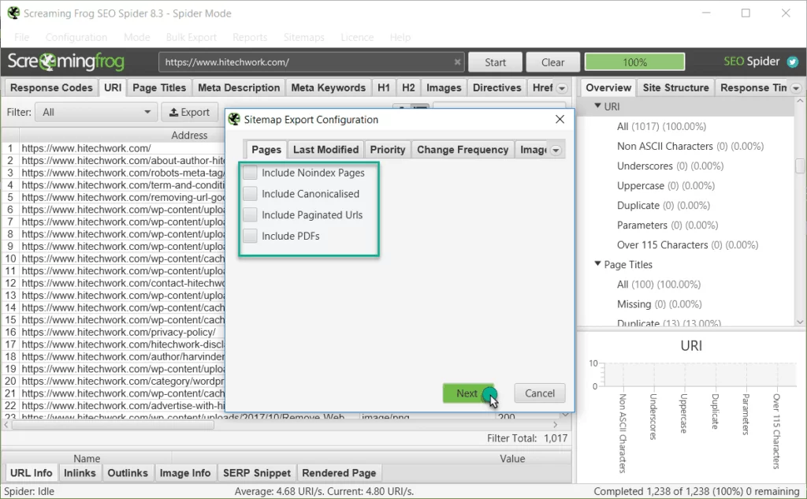Switch to SERP Snippet tab
Viewport: 807px width, 499px height.
257,473
